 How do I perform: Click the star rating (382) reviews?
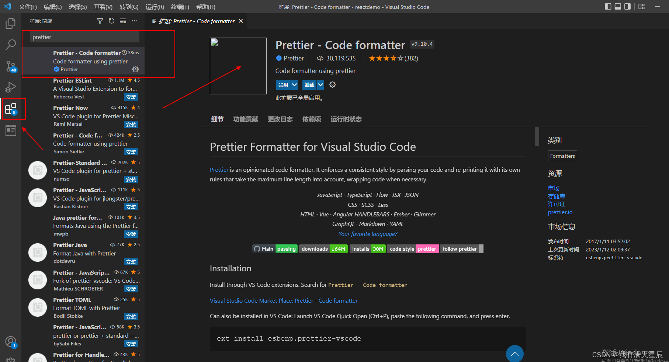click(393, 58)
